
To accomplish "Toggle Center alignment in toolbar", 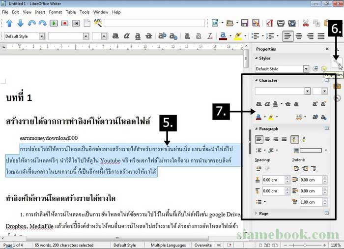I will 299,36.
